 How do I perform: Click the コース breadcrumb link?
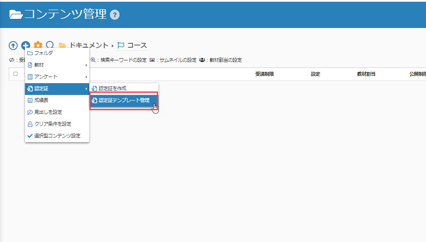coord(137,46)
